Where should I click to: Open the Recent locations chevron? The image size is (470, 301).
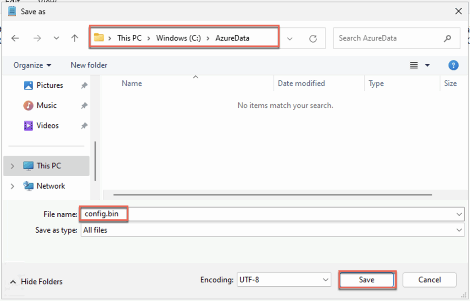(56, 39)
